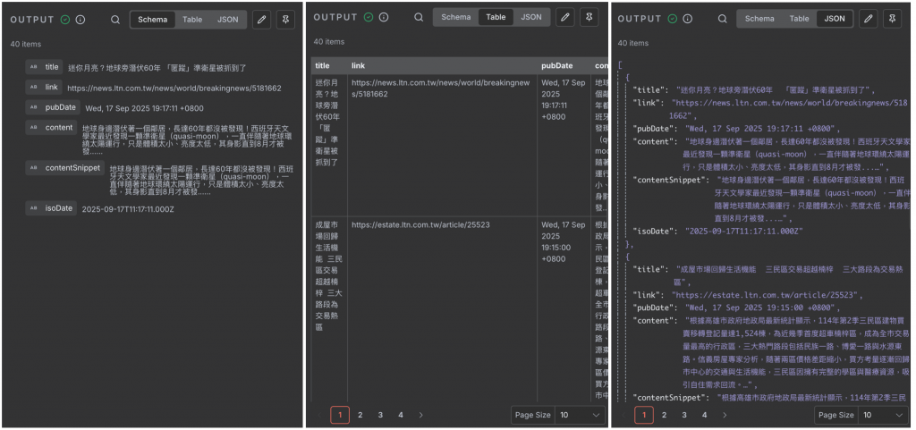Click the info icon beside OUTPUT in the left panel
Image resolution: width=916 pixels, height=430 pixels.
[81, 20]
